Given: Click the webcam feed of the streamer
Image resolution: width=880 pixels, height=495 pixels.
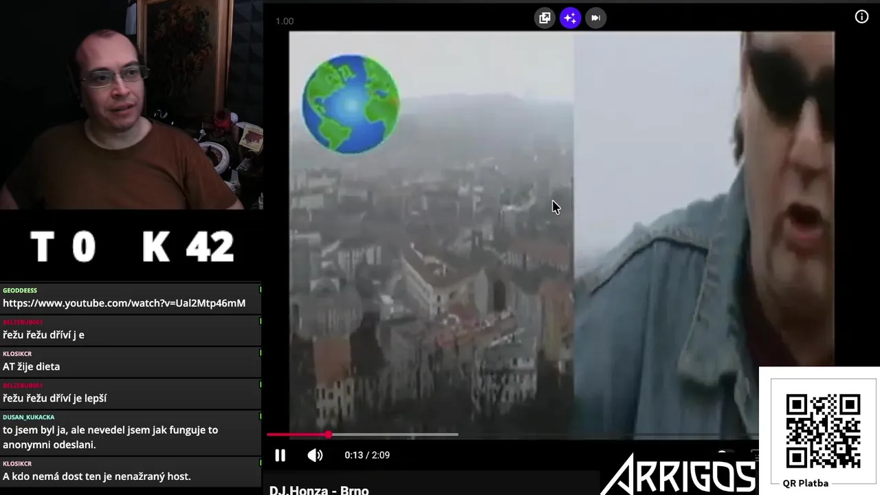Looking at the screenshot, I should tap(131, 104).
